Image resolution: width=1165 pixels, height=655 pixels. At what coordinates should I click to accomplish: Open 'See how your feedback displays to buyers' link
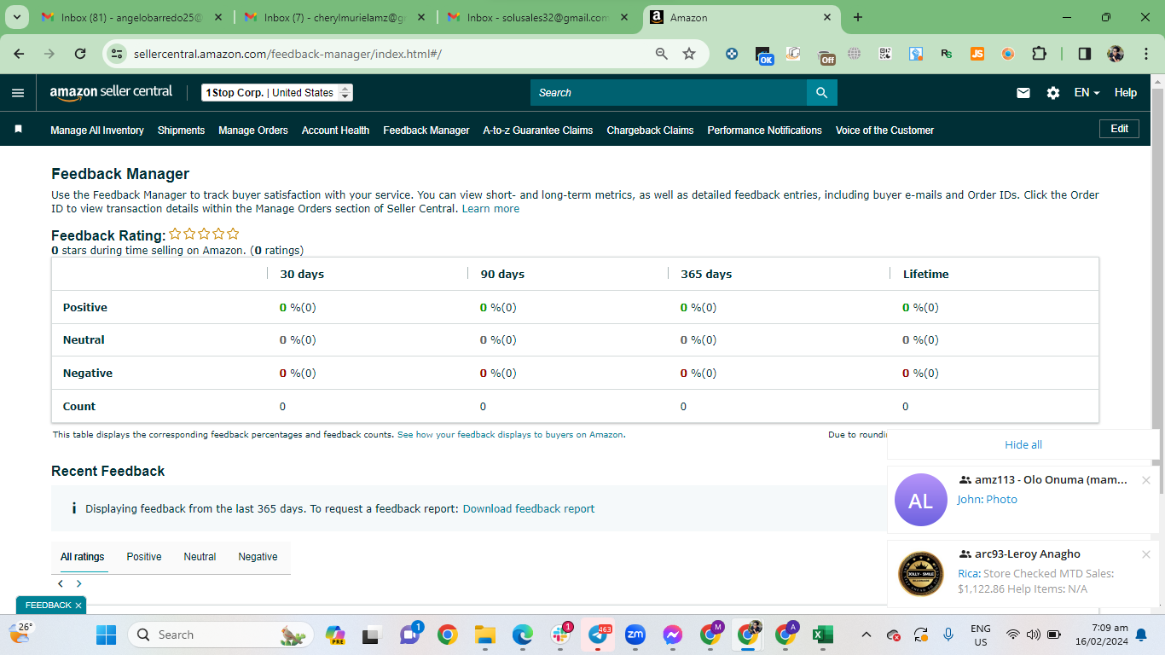[510, 435]
